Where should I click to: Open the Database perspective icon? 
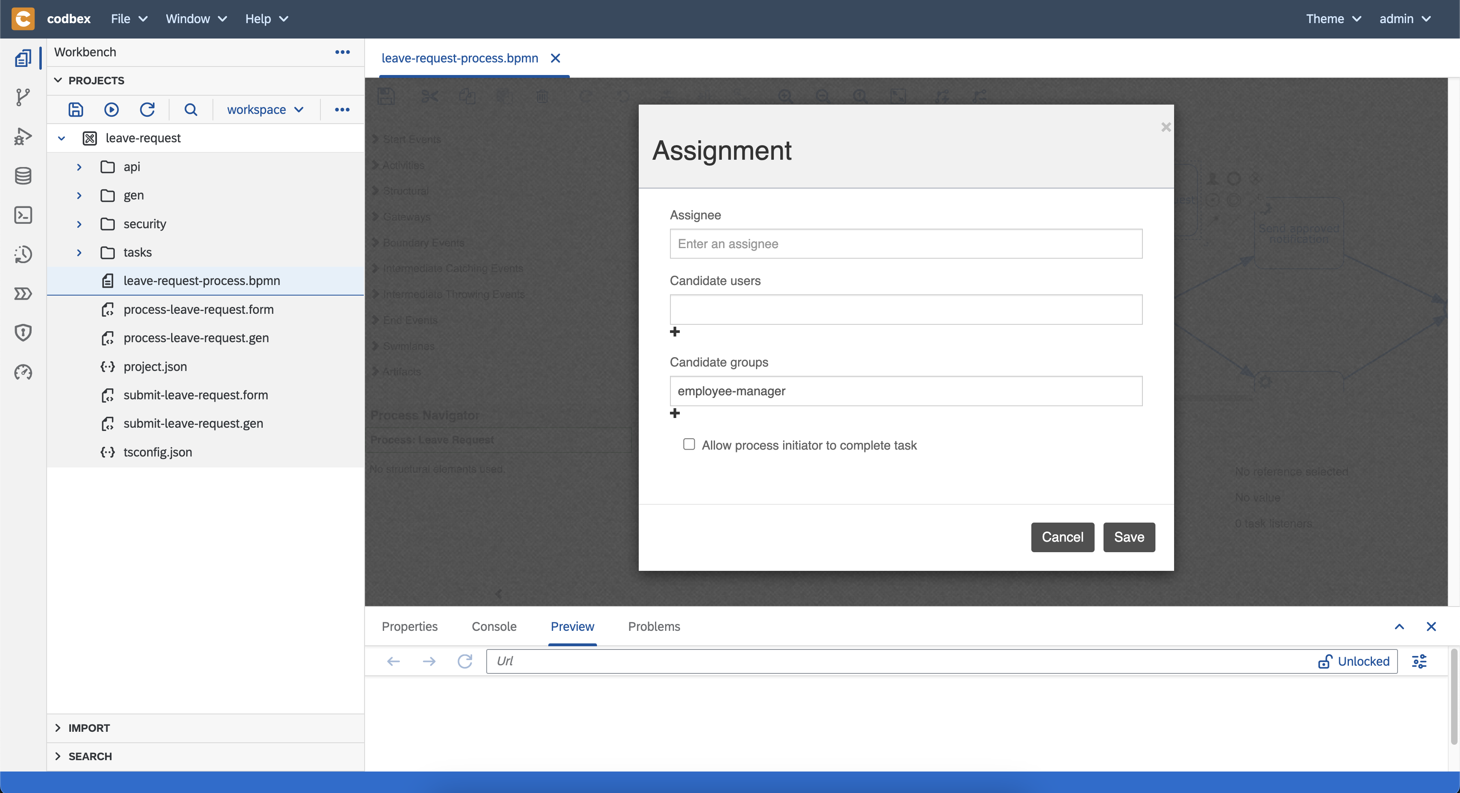coord(23,176)
